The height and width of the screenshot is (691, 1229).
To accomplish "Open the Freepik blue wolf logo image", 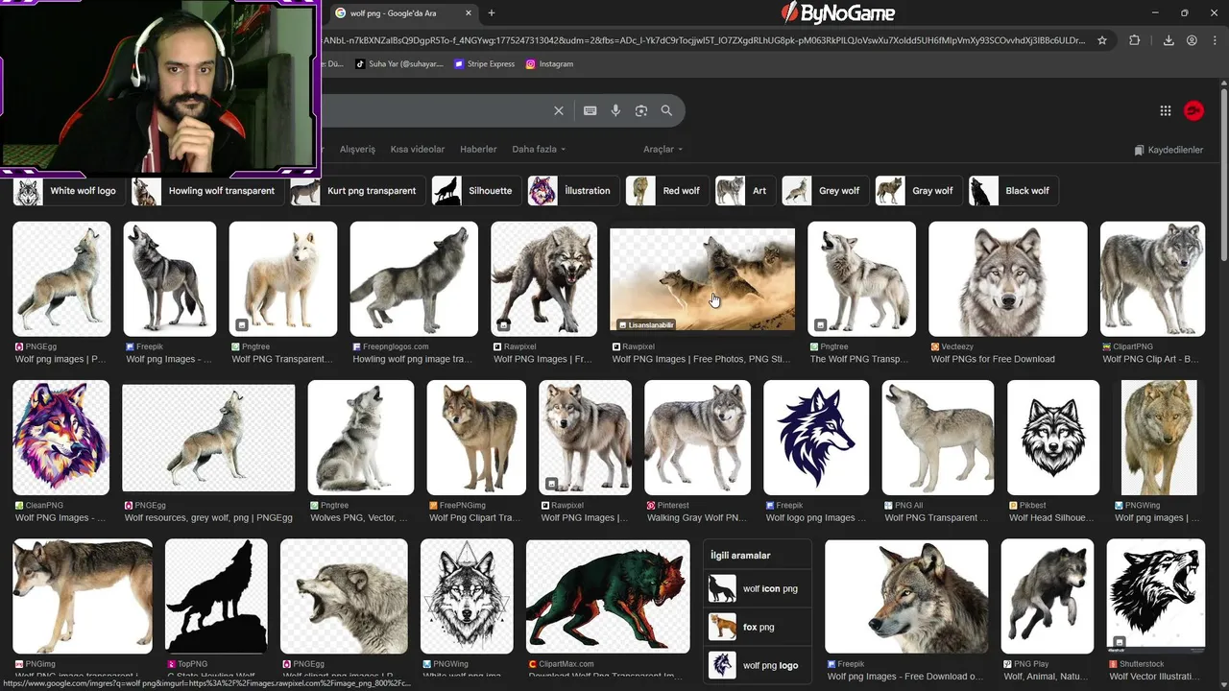I will point(816,438).
